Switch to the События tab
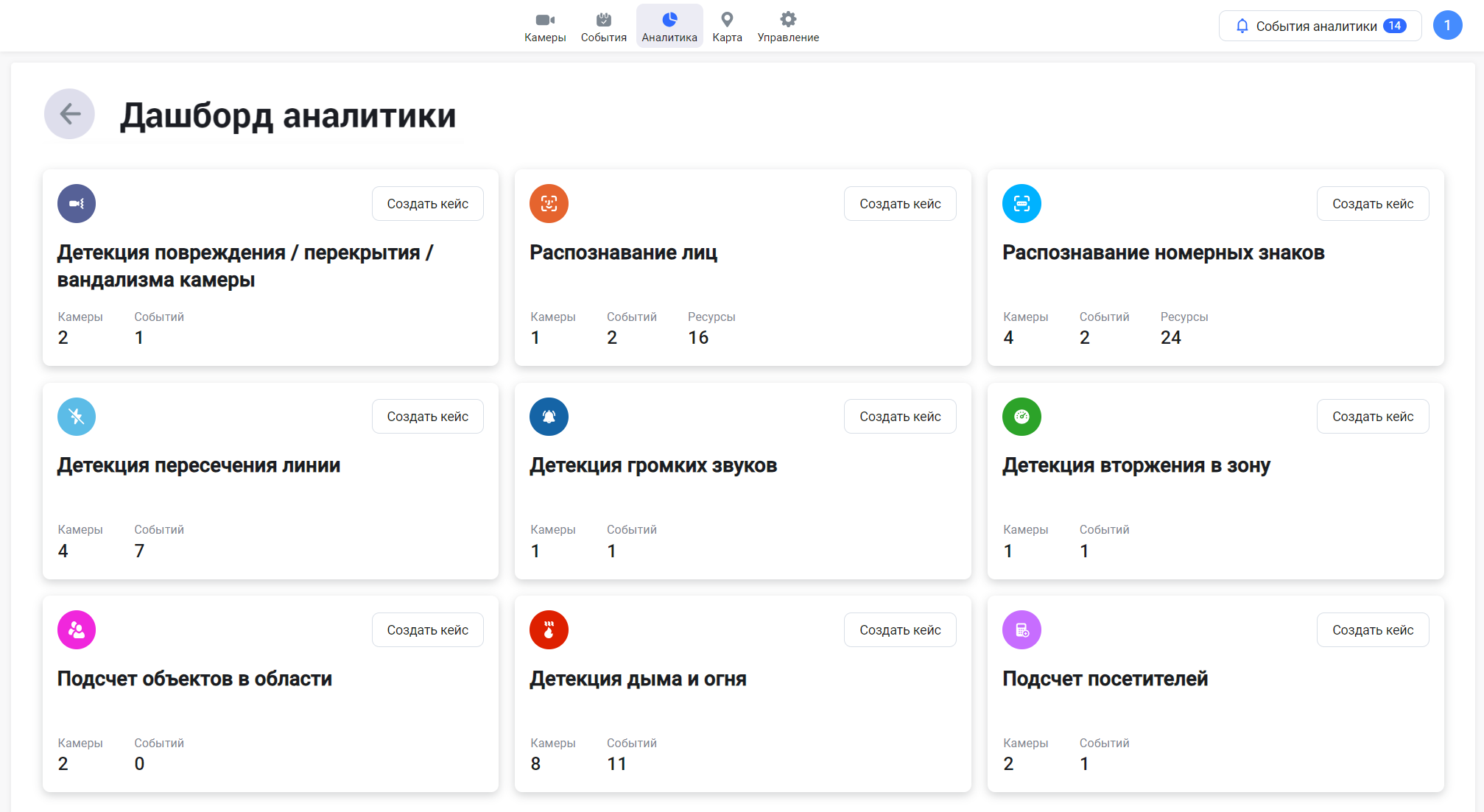The image size is (1484, 812). tap(603, 27)
